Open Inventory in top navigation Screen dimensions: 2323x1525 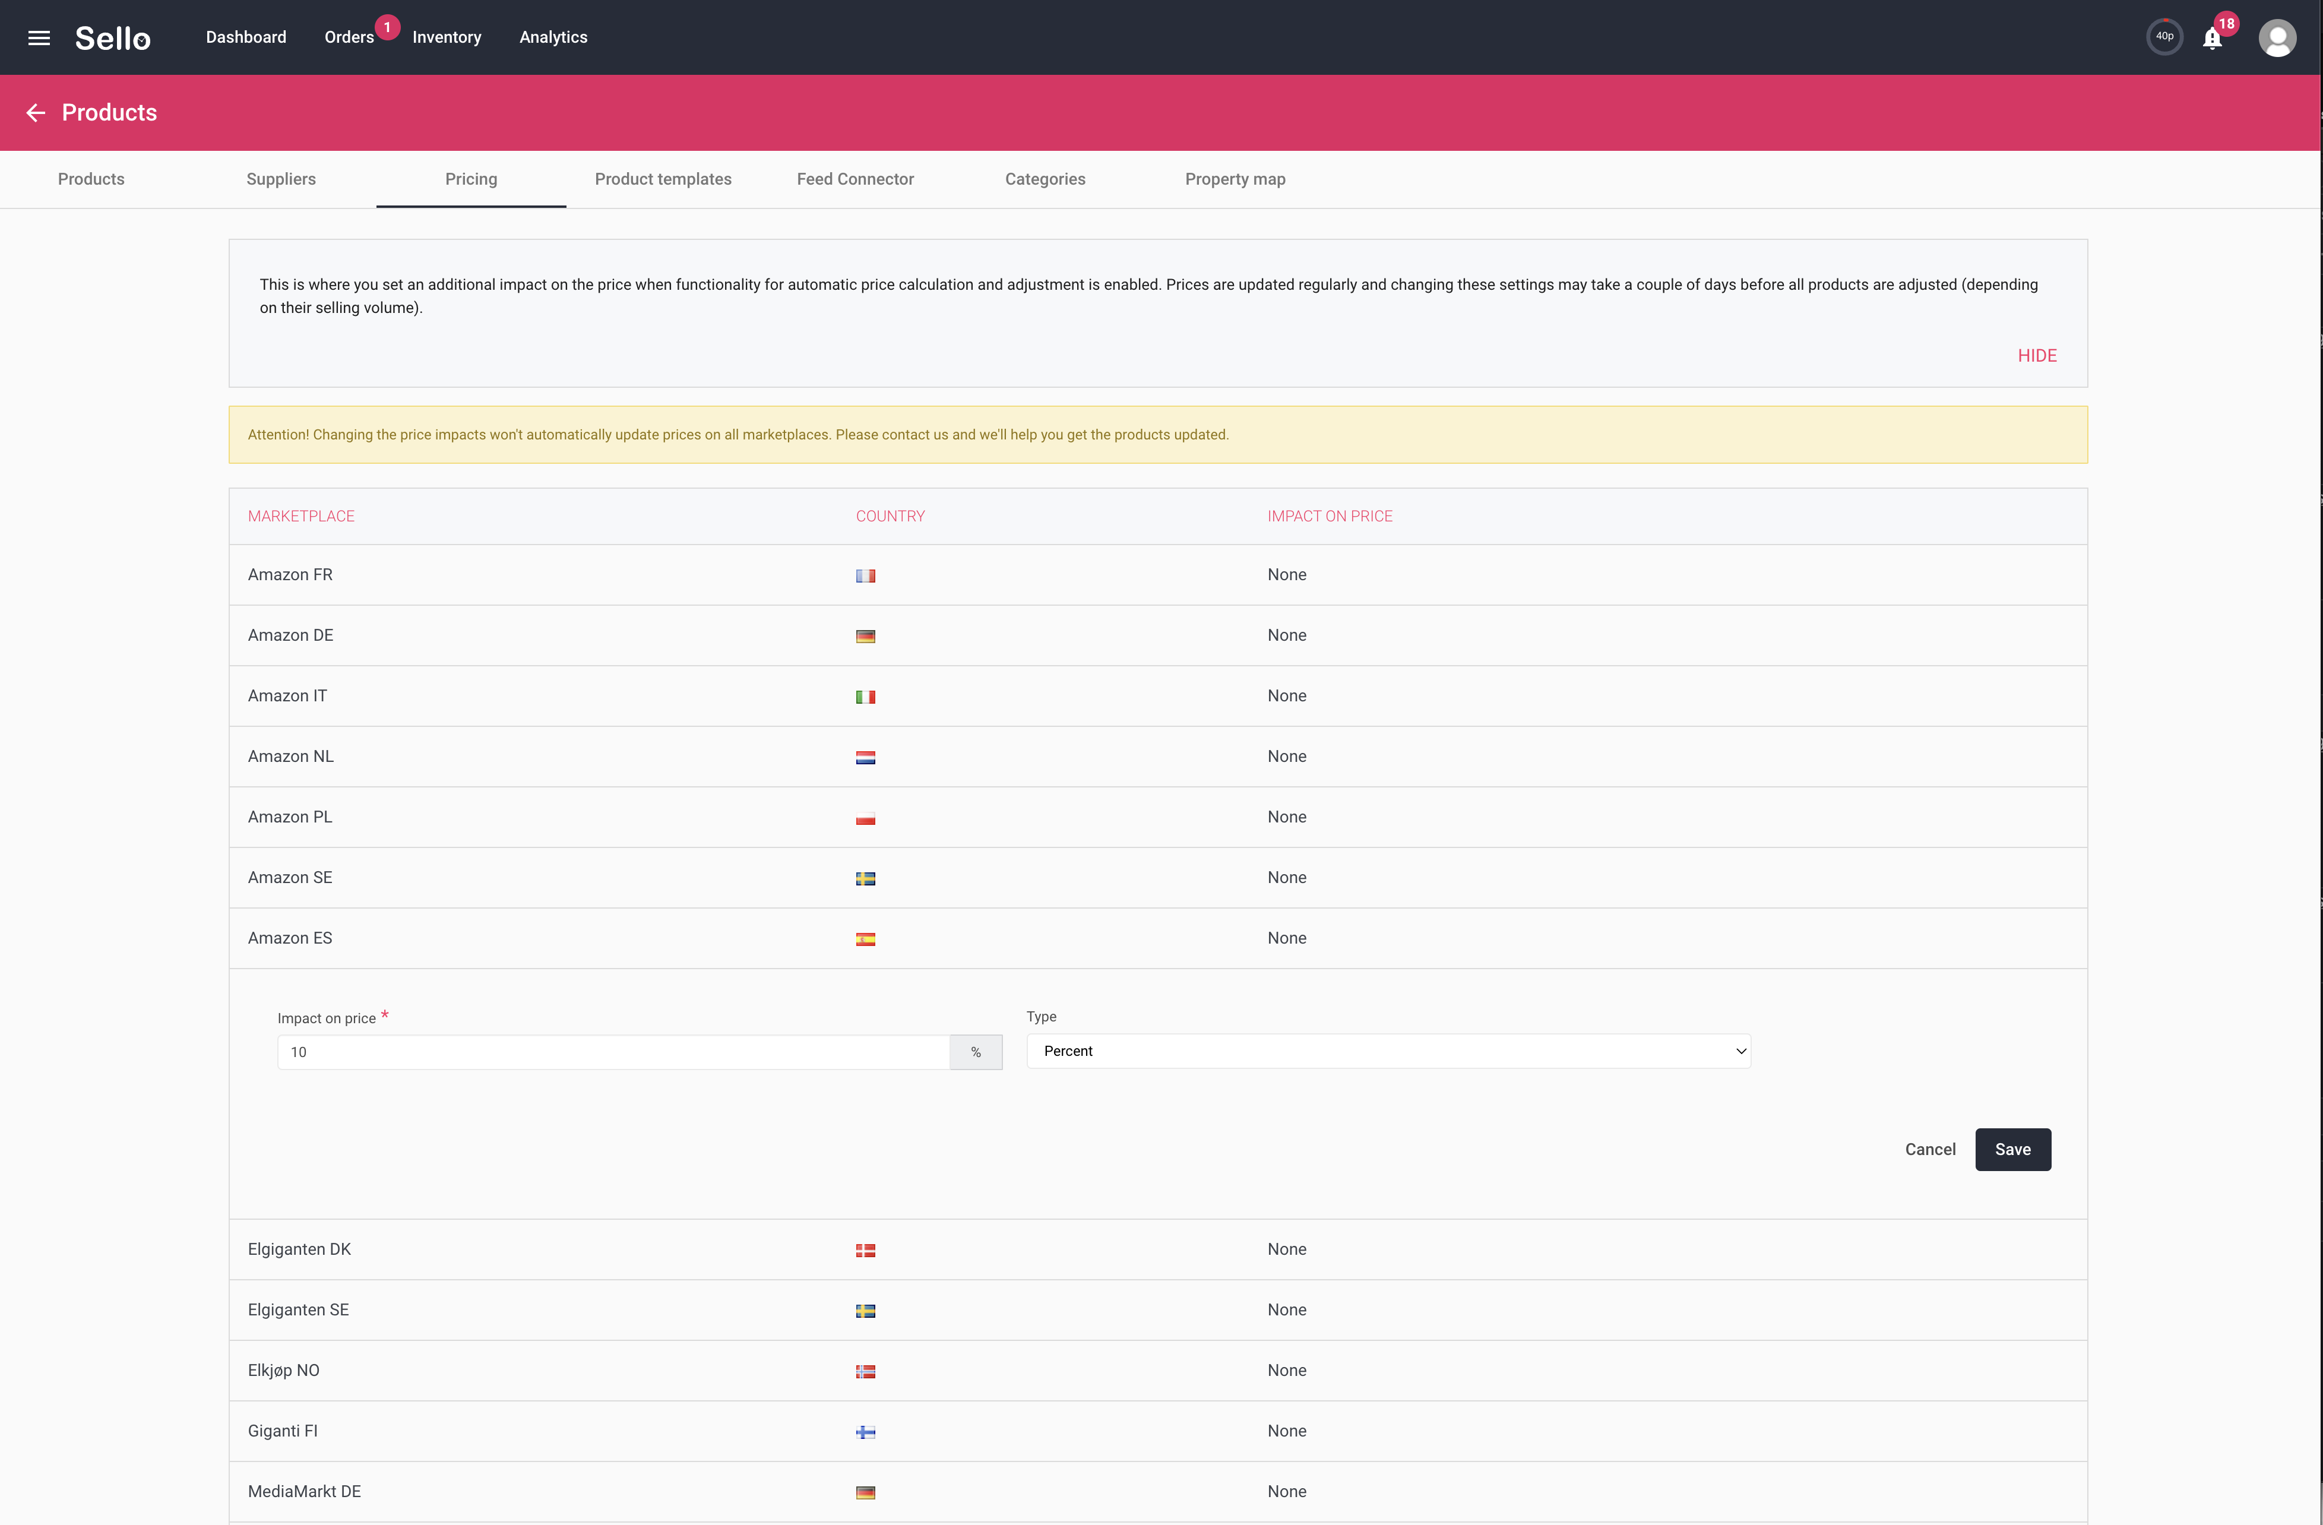446,37
